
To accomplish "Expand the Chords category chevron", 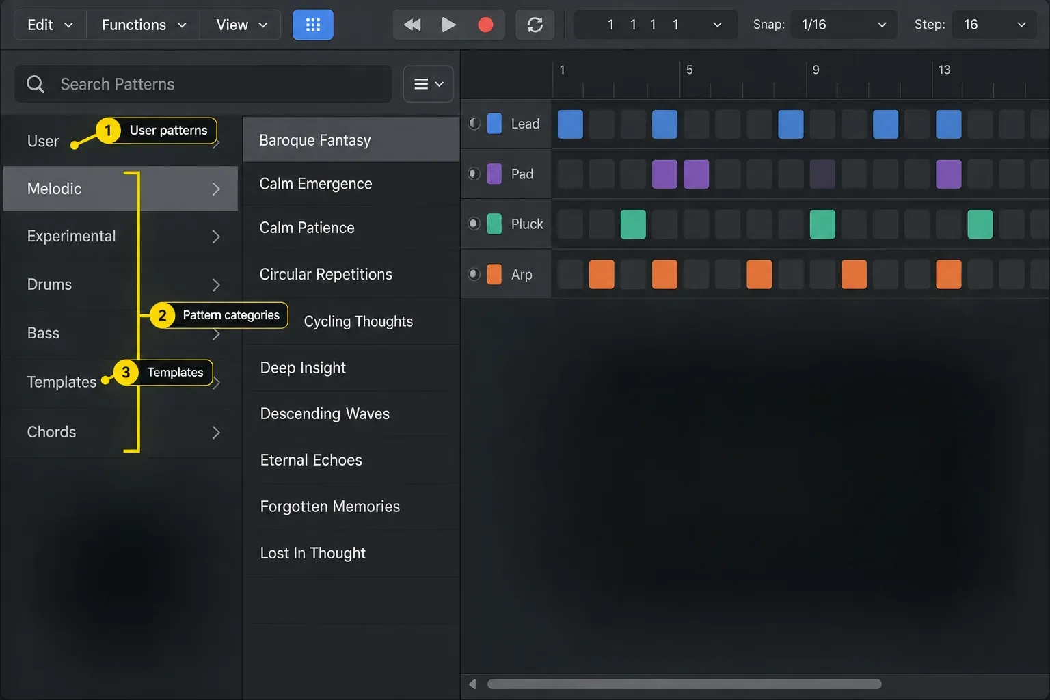I will click(x=216, y=433).
